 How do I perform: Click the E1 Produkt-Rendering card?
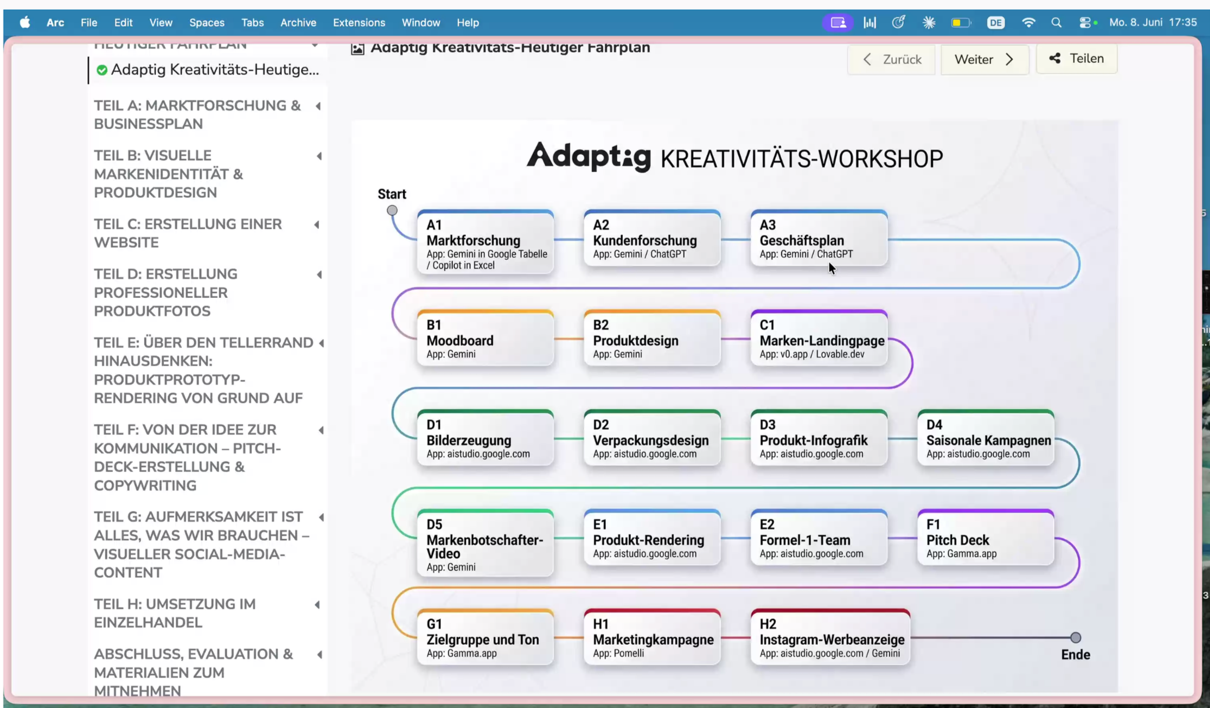click(x=652, y=538)
